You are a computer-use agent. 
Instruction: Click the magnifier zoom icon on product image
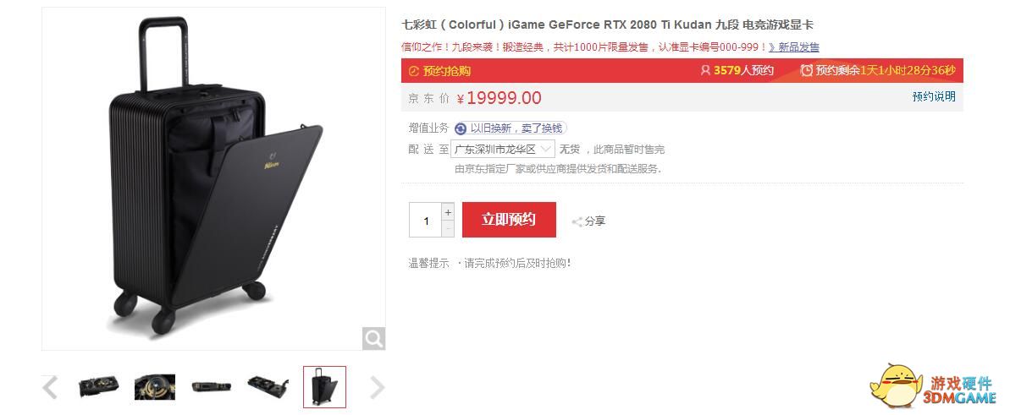pyautogui.click(x=373, y=338)
